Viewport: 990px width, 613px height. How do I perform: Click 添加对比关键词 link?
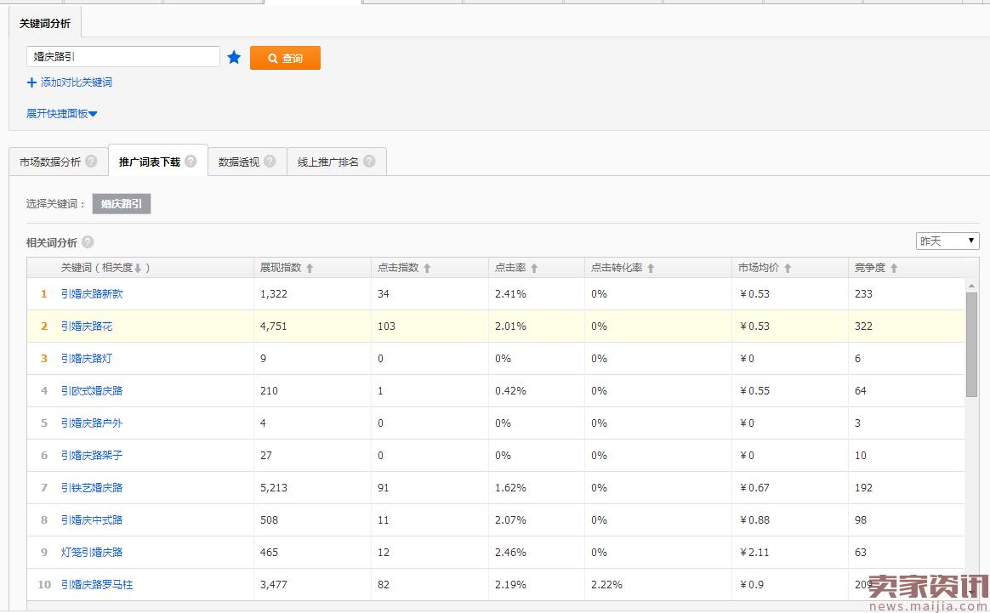[x=70, y=82]
